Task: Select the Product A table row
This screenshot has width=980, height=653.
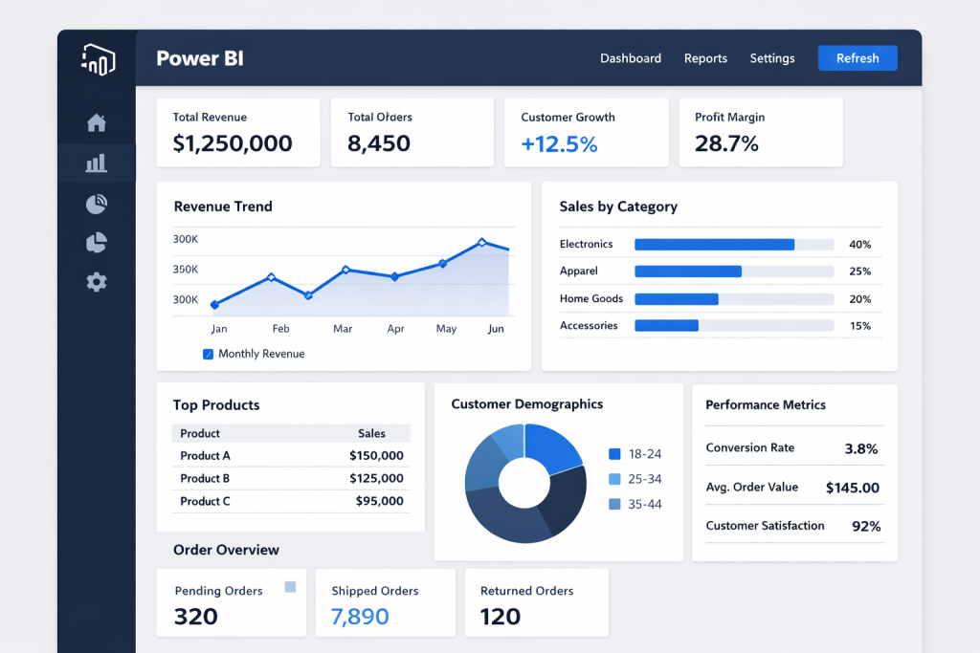Action: (291, 456)
